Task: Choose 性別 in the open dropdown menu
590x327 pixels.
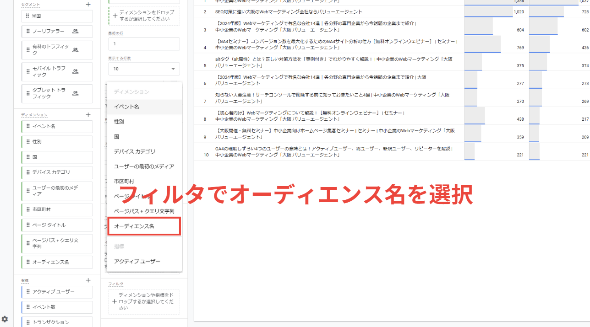Action: click(144, 122)
